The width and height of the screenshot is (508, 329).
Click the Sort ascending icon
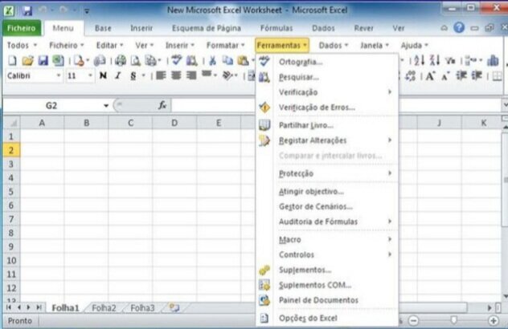coord(420,60)
